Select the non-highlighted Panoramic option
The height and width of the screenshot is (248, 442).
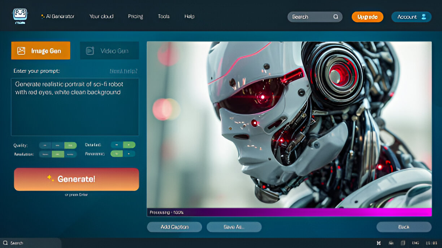click(x=129, y=154)
